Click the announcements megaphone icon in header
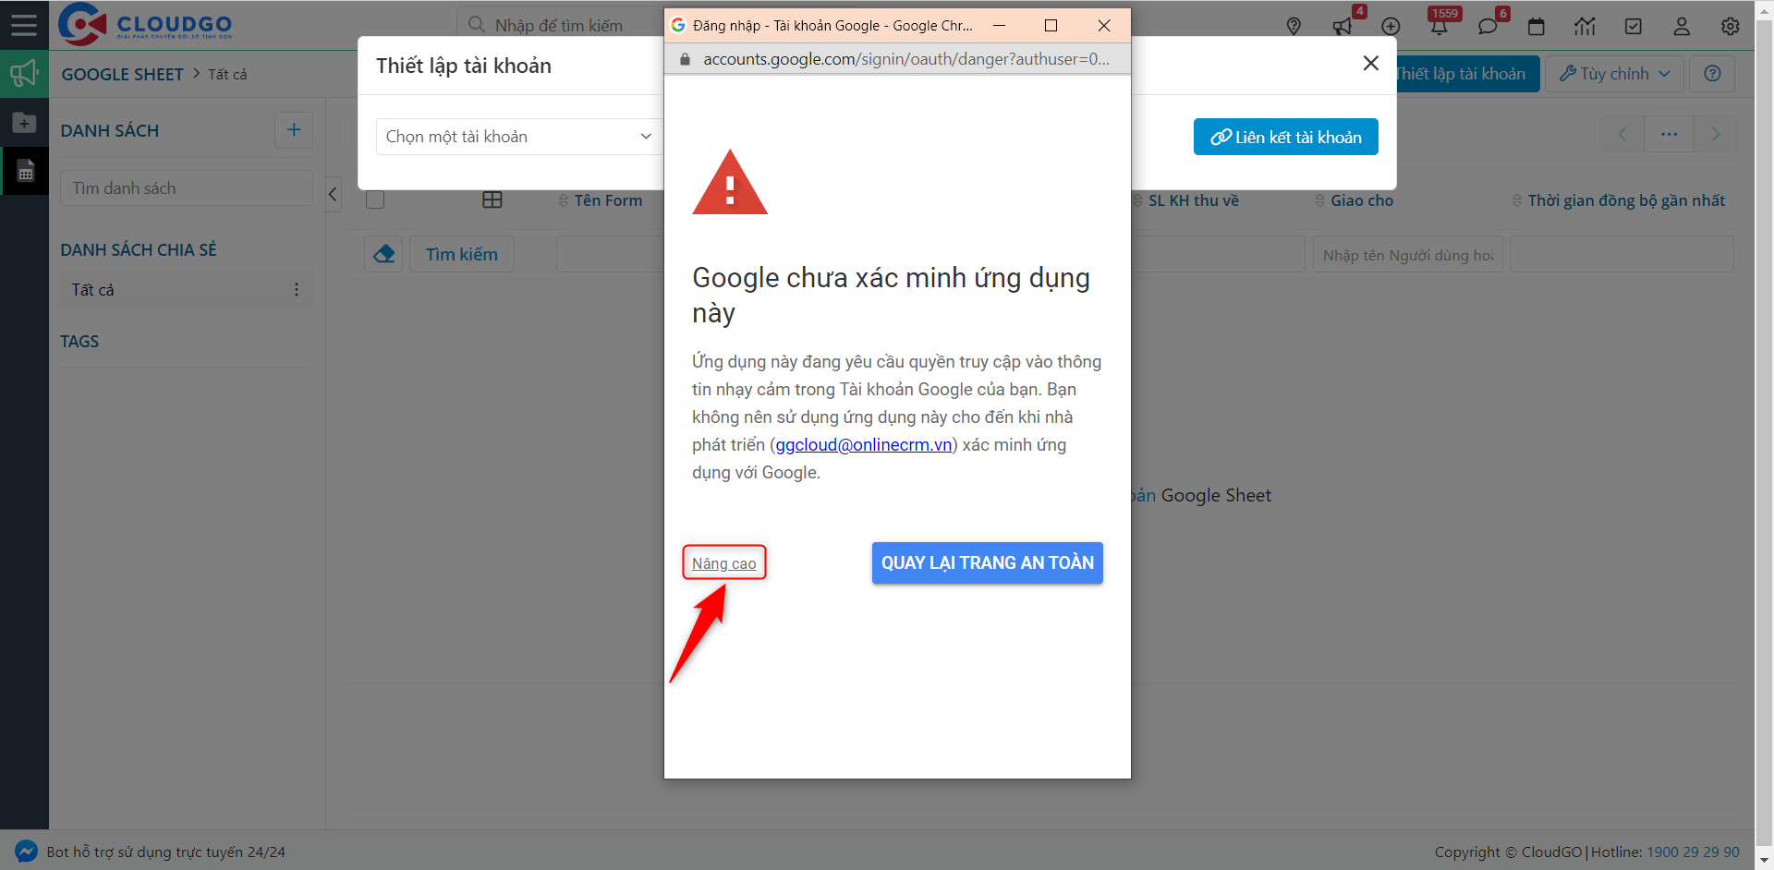This screenshot has width=1774, height=870. [x=1343, y=27]
